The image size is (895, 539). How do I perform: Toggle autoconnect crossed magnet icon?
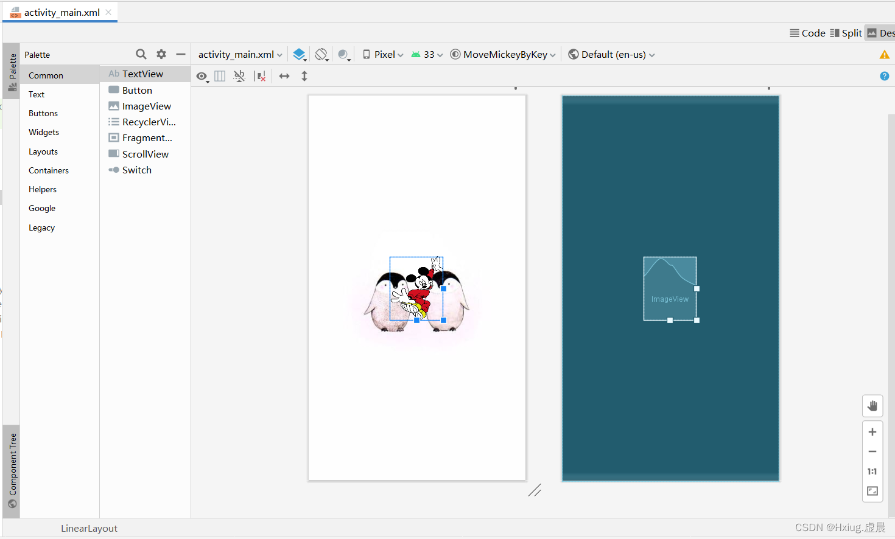[x=240, y=76]
